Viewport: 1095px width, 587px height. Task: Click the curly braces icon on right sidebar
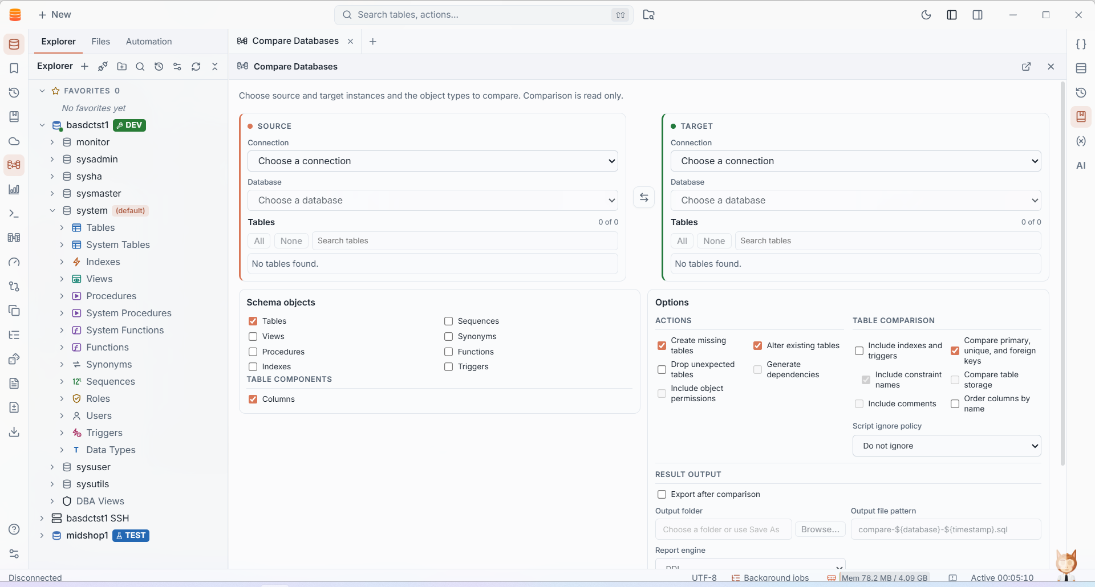click(1081, 44)
